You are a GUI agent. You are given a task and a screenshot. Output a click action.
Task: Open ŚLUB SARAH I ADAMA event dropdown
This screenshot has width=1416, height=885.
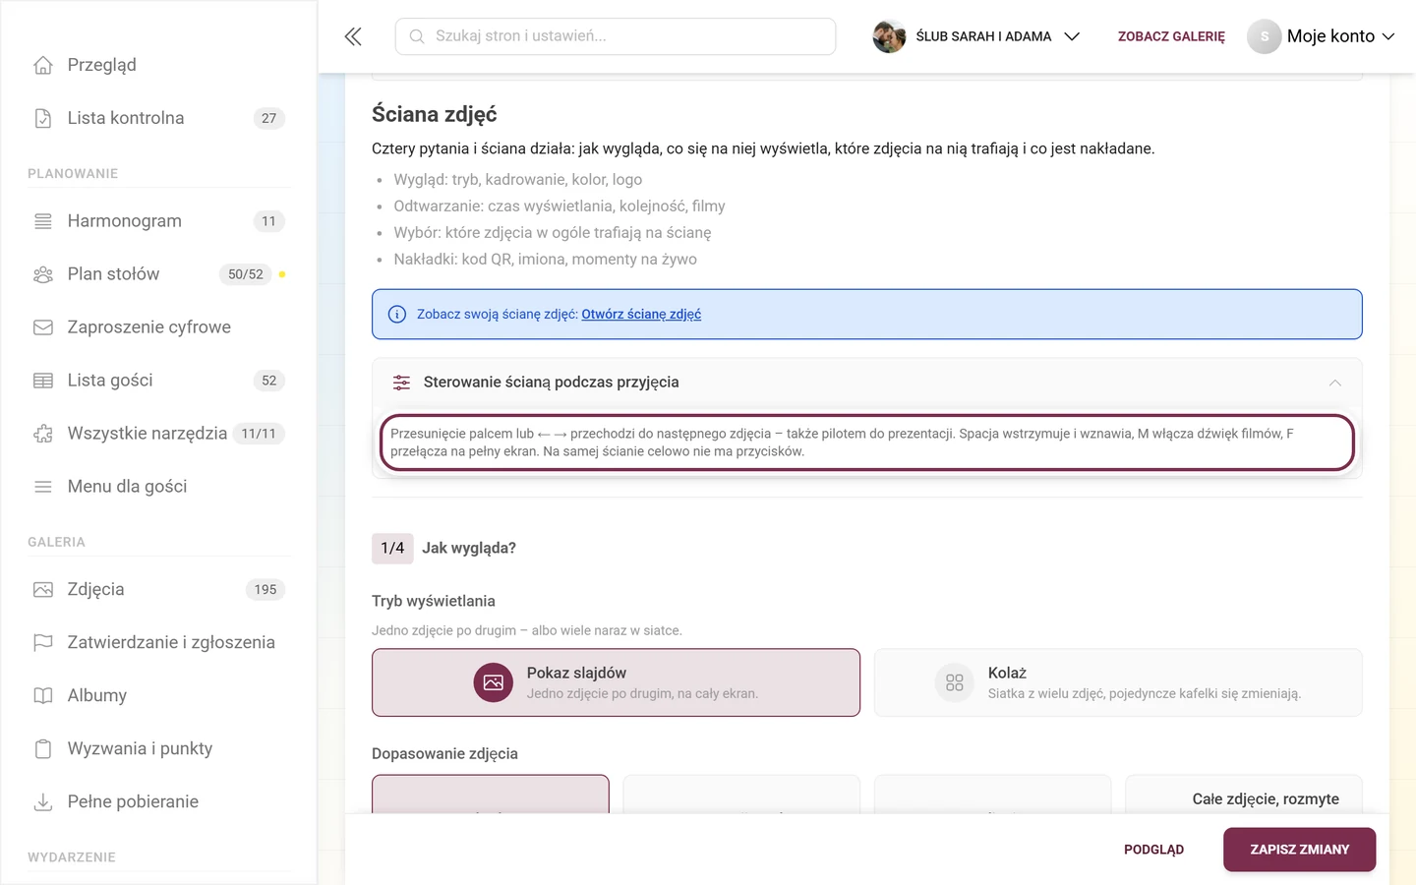point(976,36)
